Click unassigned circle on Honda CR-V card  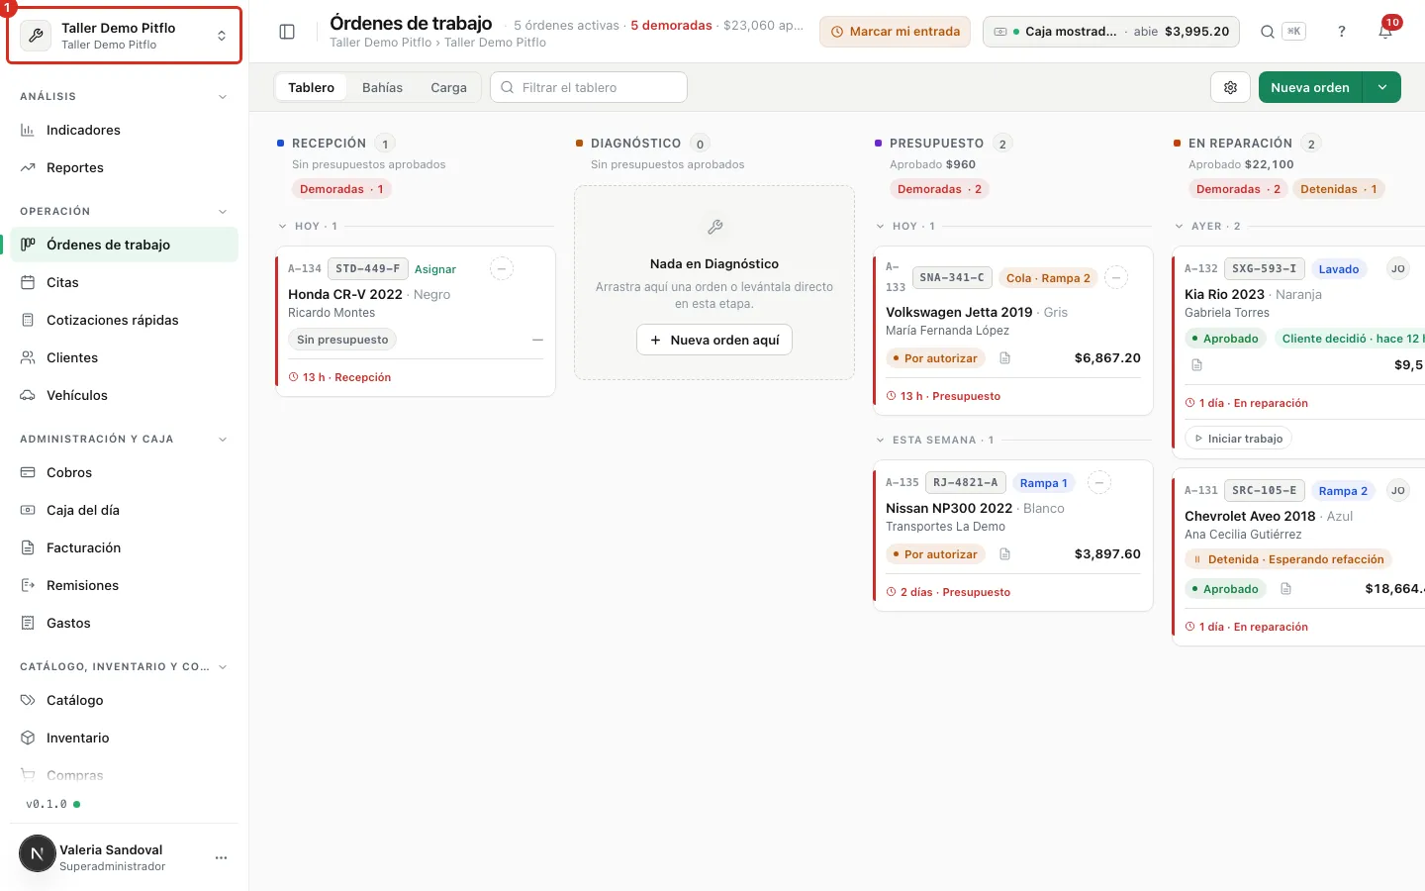tap(502, 268)
